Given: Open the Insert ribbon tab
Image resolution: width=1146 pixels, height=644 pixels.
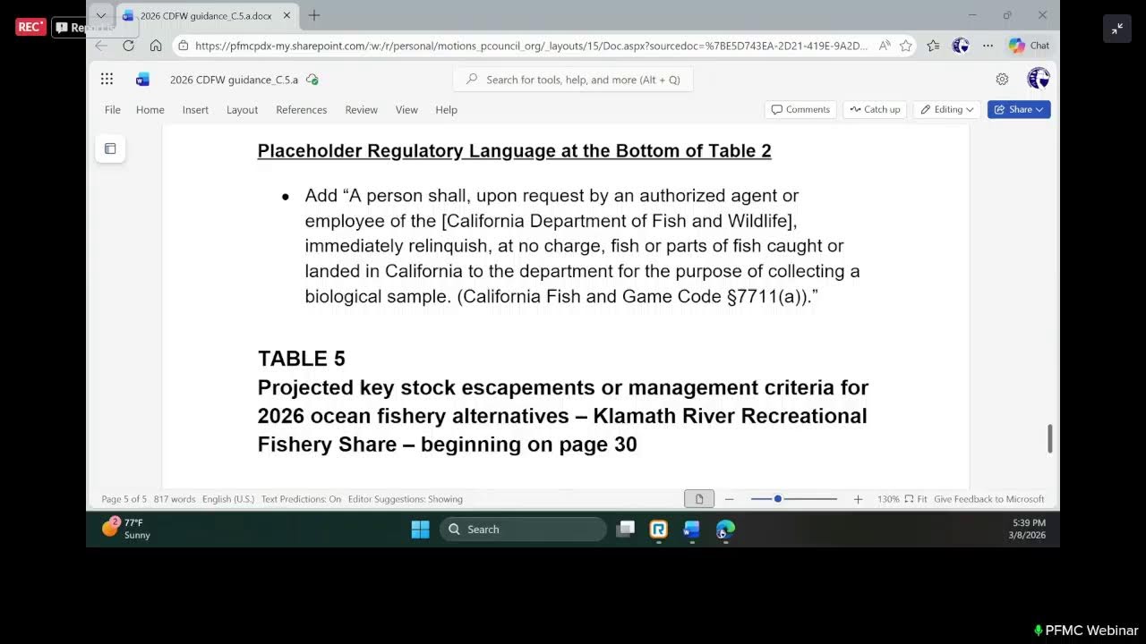Looking at the screenshot, I should coord(195,109).
